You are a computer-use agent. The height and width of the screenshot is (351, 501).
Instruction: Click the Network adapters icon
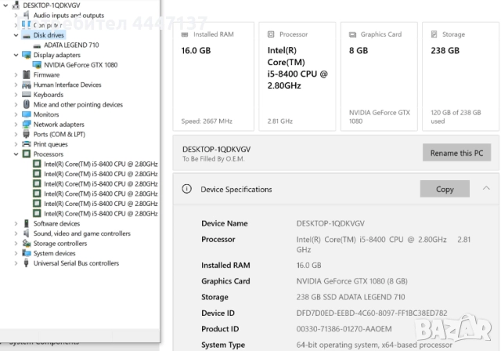pos(27,125)
